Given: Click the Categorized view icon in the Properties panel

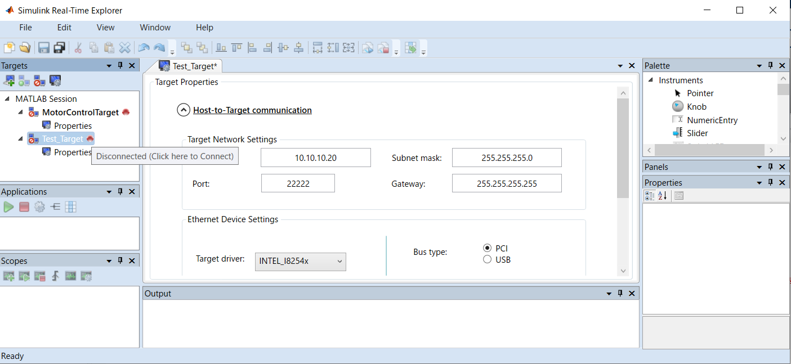Looking at the screenshot, I should click(x=649, y=195).
